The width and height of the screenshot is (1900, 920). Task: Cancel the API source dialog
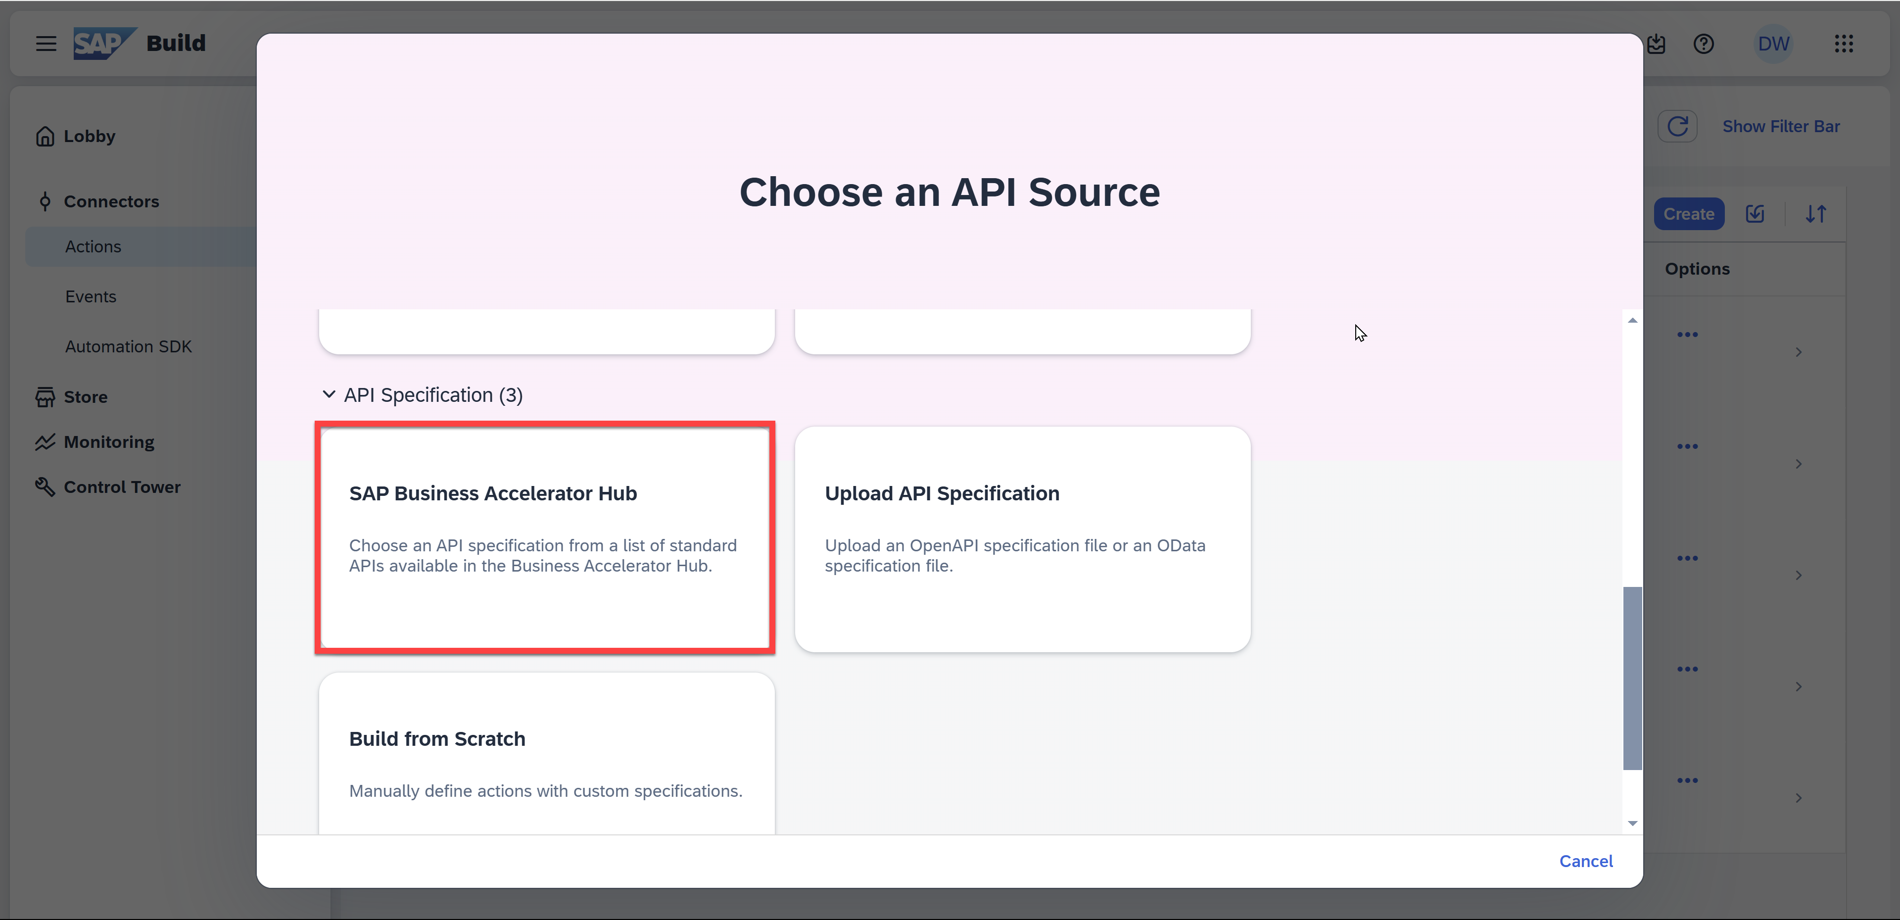pos(1585,861)
